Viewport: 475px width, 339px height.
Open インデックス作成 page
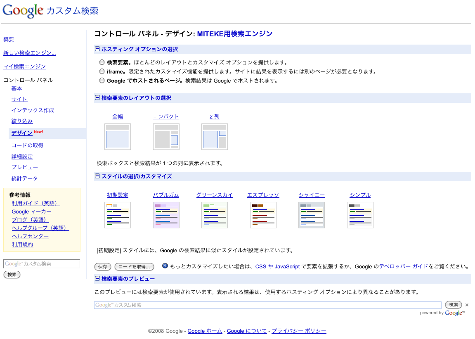pos(33,110)
